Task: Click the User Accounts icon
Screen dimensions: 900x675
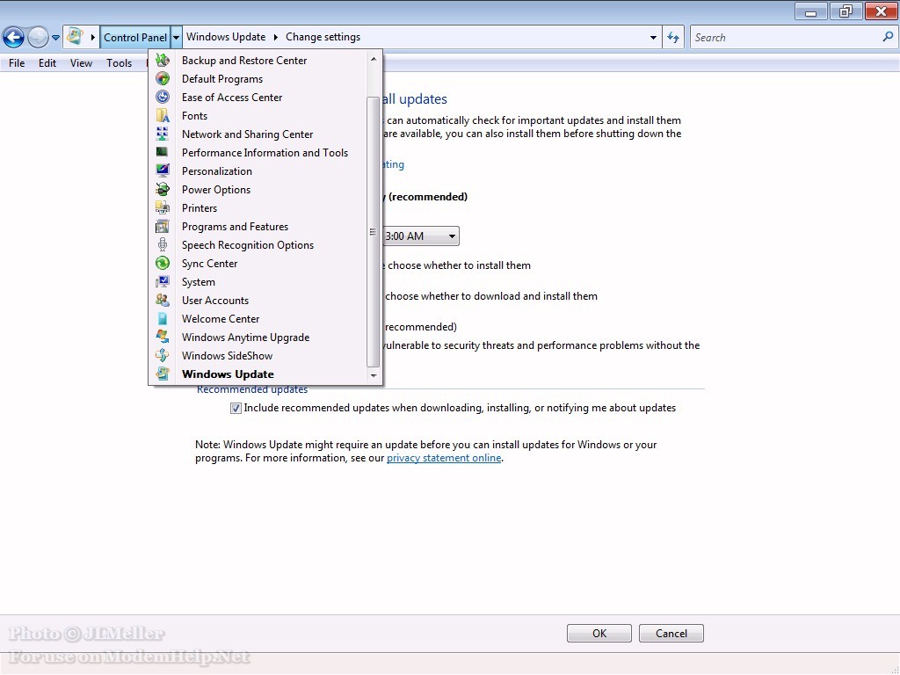Action: (x=163, y=300)
